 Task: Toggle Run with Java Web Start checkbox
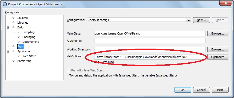[69, 70]
